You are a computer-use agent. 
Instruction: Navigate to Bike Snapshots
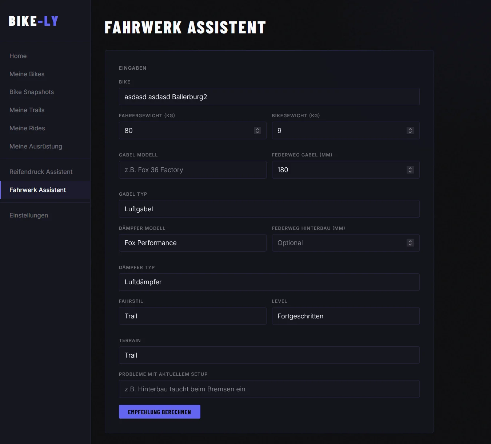click(32, 92)
